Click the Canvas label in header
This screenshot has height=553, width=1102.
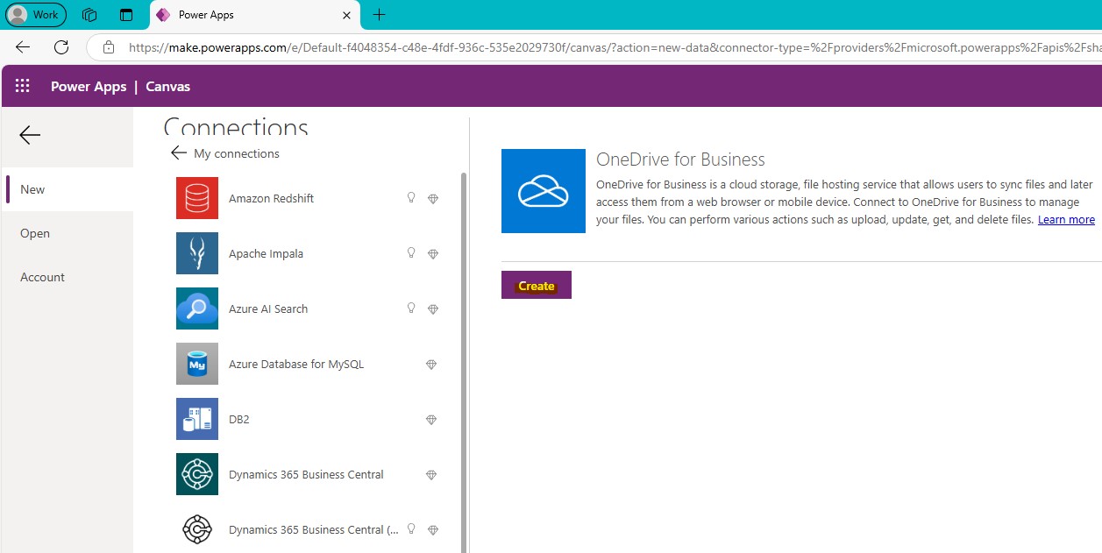click(x=167, y=86)
